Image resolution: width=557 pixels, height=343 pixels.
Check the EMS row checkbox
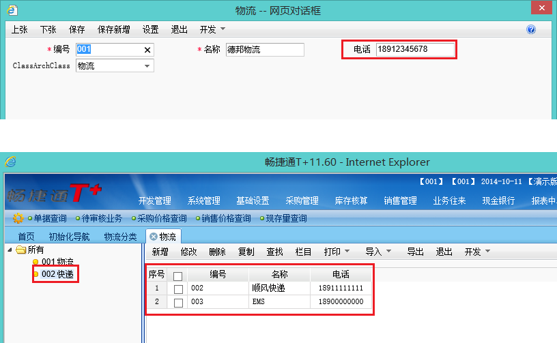click(x=178, y=303)
